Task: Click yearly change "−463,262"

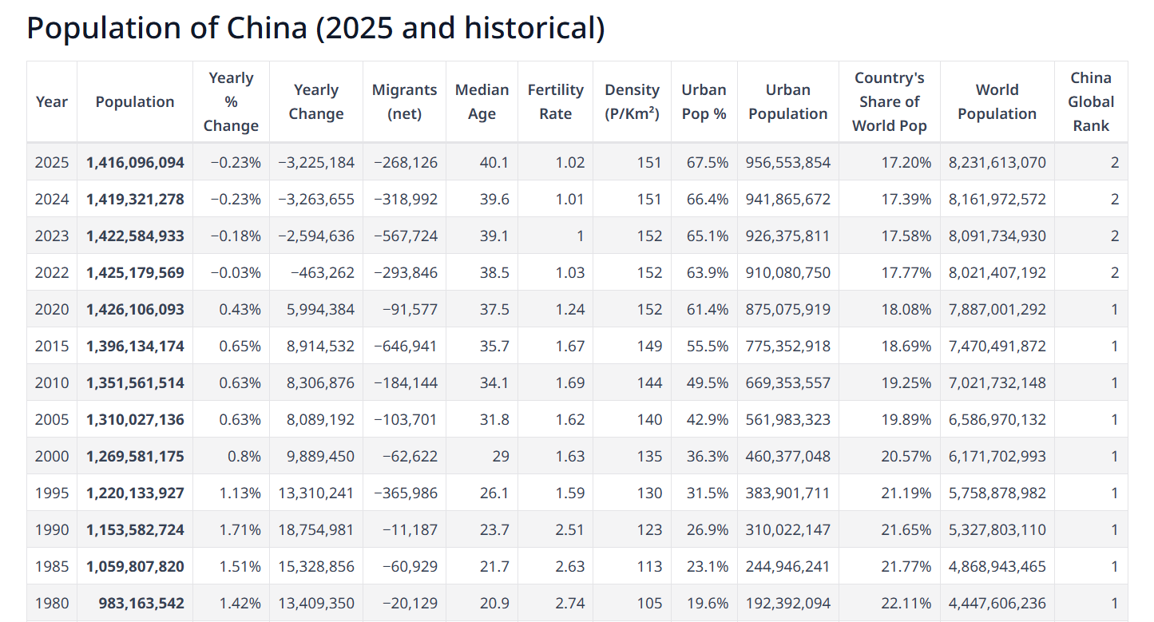Action: (x=323, y=273)
